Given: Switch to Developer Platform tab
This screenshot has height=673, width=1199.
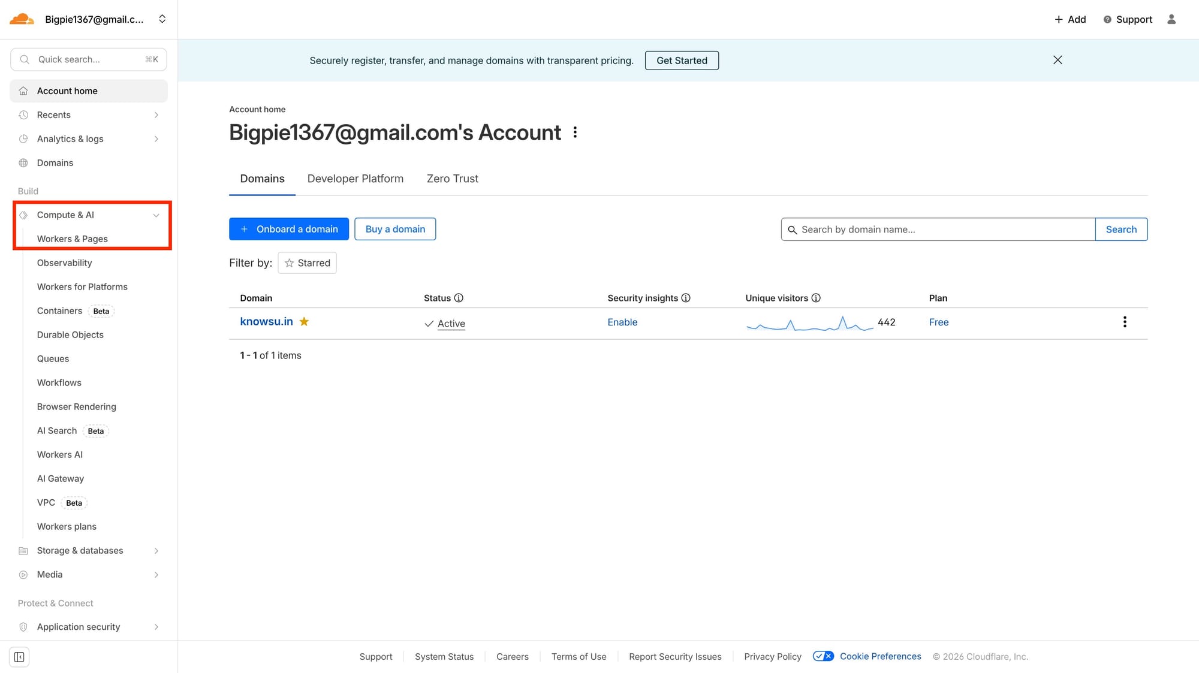Looking at the screenshot, I should (355, 179).
